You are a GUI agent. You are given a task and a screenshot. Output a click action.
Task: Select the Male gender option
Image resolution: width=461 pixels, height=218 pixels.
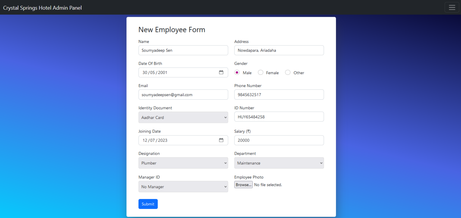coord(237,73)
